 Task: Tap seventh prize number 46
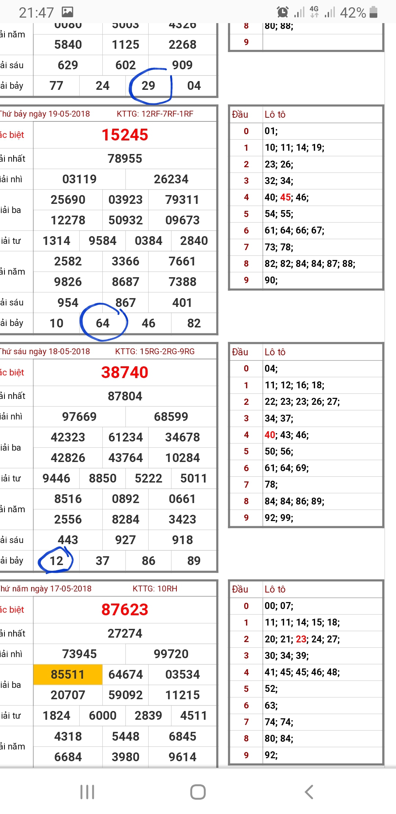tap(148, 323)
